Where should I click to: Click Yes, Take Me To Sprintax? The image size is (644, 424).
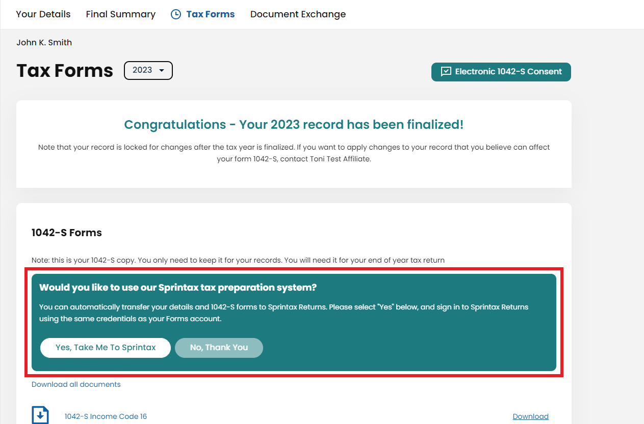[x=106, y=348]
